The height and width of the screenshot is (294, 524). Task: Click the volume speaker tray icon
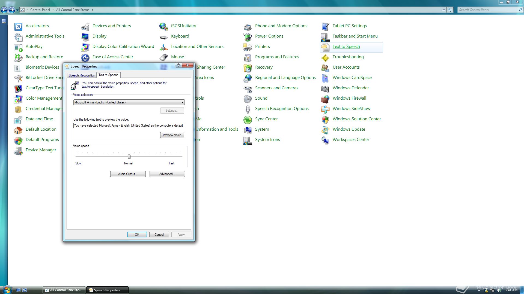499,290
